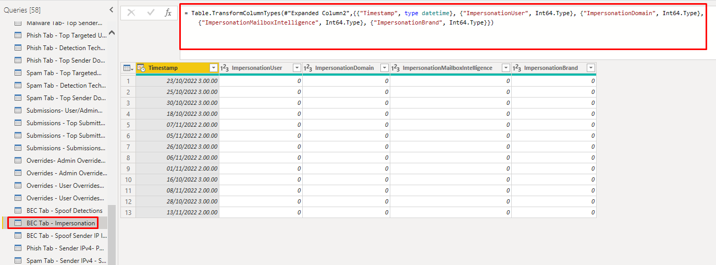Click the commit formula checkmark icon
716x265 pixels.
(150, 13)
